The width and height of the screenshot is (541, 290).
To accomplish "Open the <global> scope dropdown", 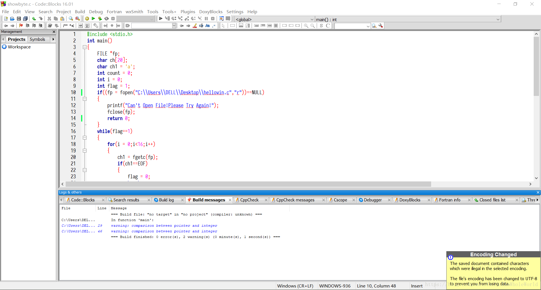I will pos(275,19).
